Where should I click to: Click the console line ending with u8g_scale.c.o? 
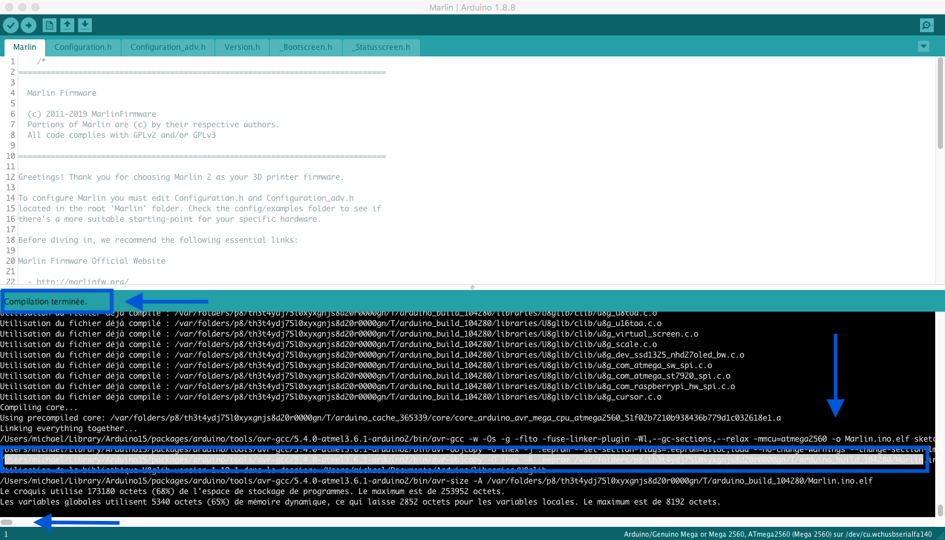coord(328,344)
